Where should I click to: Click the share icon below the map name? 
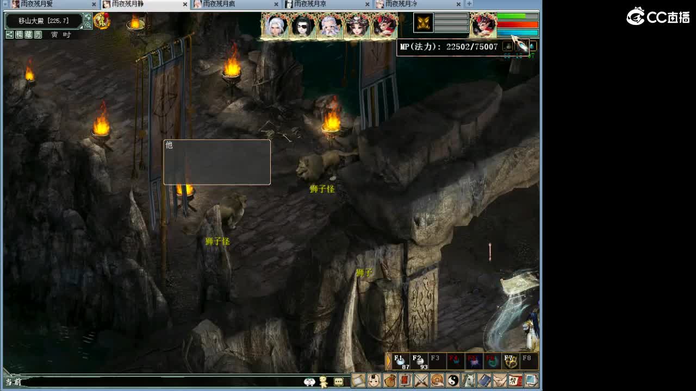pyautogui.click(x=10, y=35)
